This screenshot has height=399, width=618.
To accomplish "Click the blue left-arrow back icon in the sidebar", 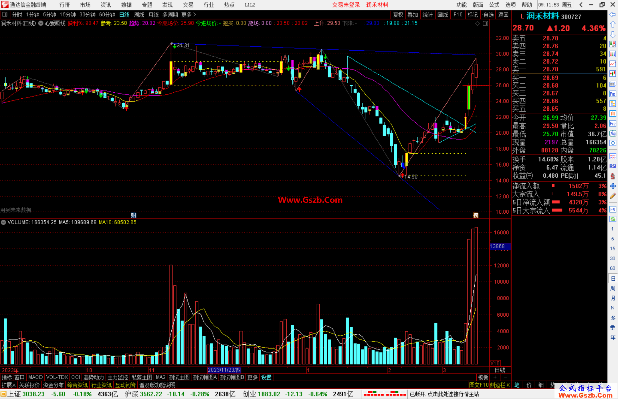I will [613, 15].
